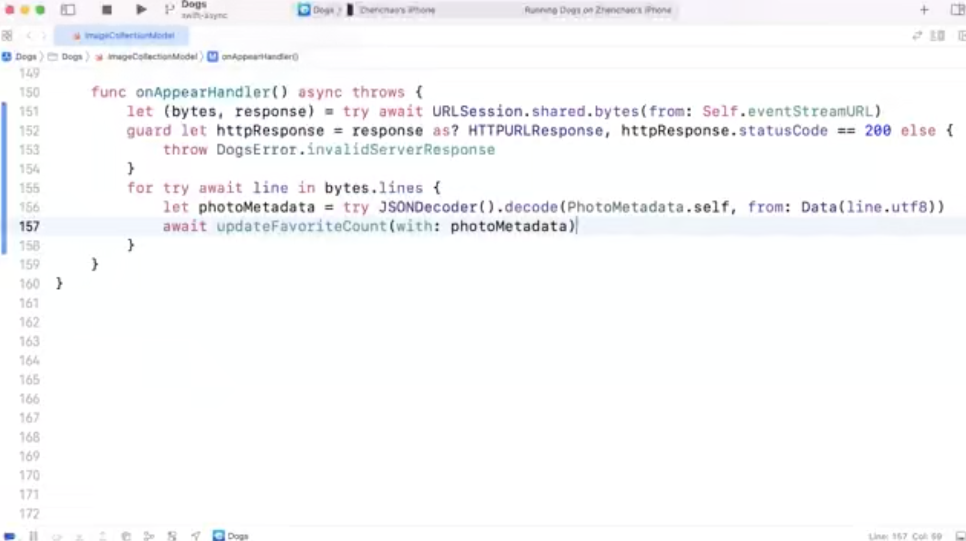Screen dimensions: 966x541
Task: Click the Run (play) button
Action: (x=141, y=10)
